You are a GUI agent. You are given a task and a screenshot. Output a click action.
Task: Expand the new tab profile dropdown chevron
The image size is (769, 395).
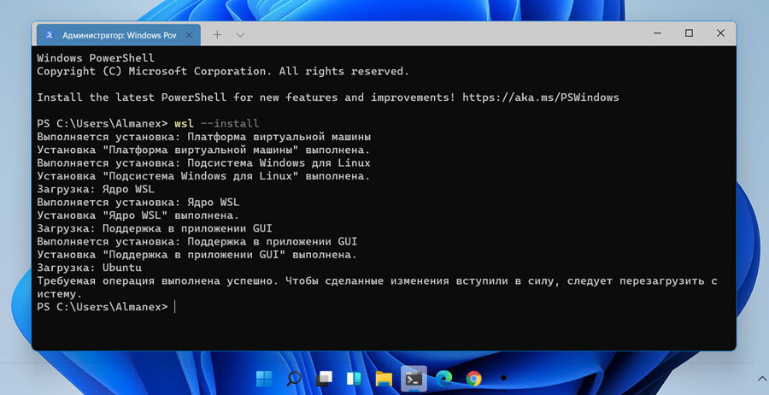pos(240,35)
